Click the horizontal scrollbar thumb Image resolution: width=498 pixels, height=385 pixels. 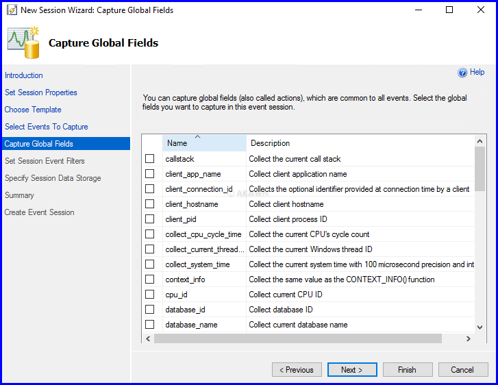[298, 338]
